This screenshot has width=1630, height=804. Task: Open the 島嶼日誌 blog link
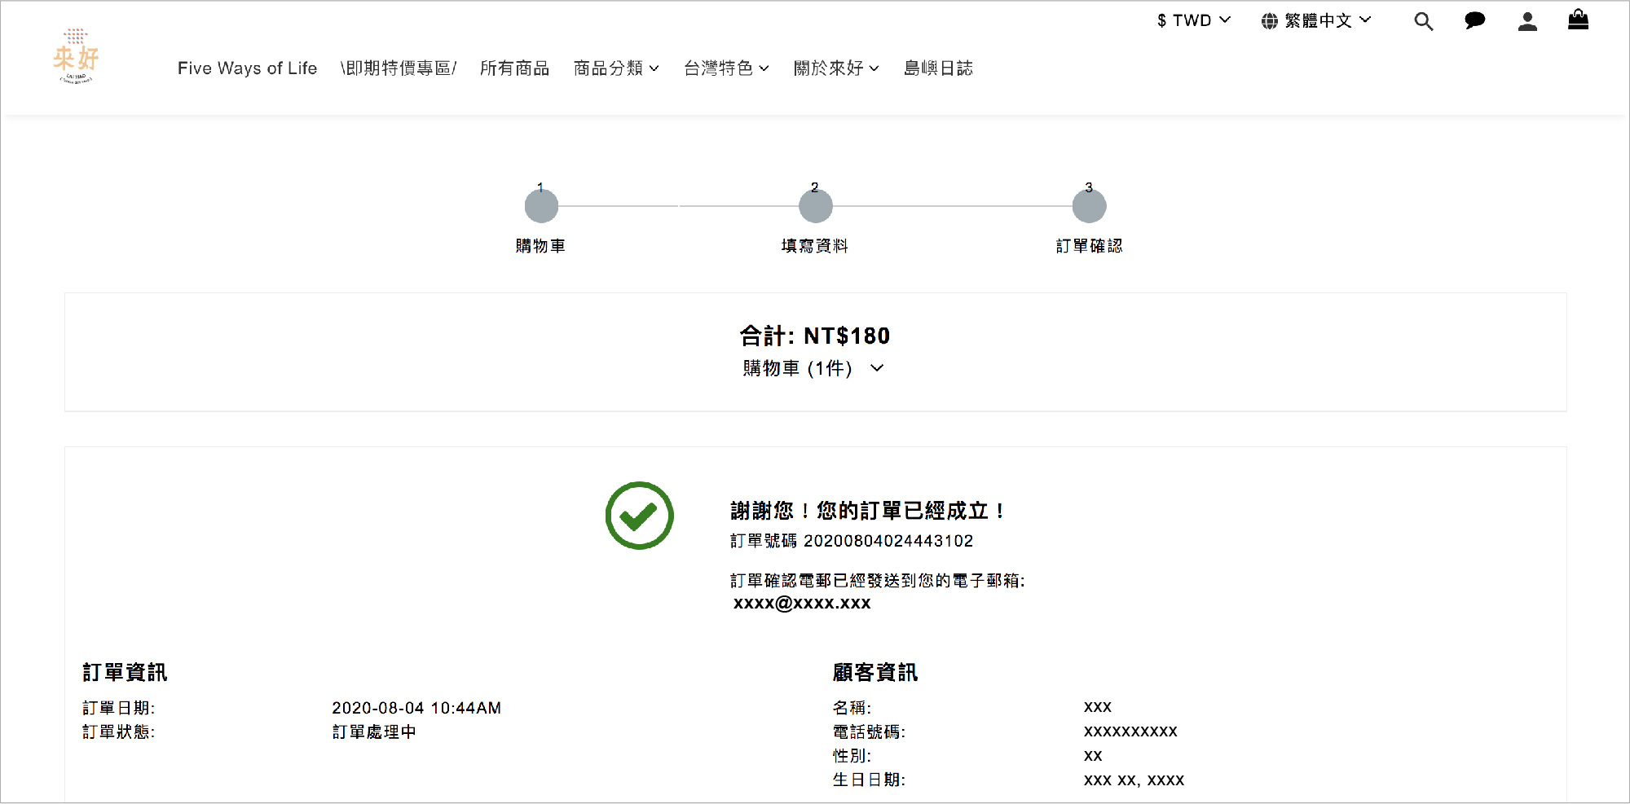pyautogui.click(x=938, y=68)
